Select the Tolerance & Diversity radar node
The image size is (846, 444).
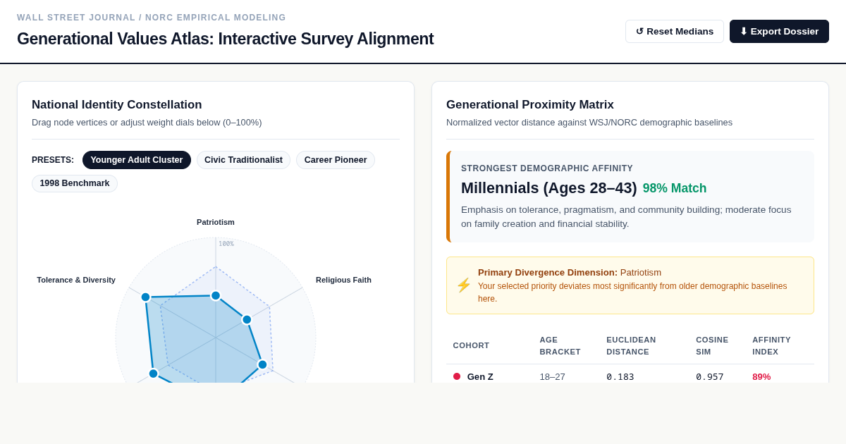click(x=145, y=297)
